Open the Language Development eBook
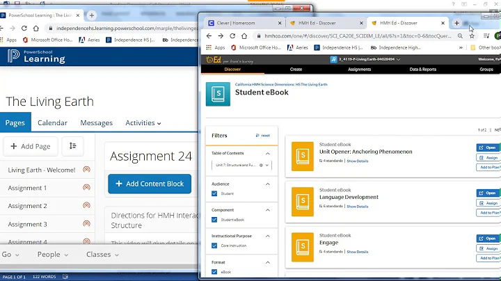 point(488,193)
